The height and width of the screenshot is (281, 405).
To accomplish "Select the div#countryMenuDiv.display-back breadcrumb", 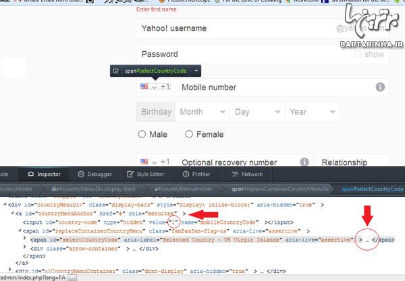I will click(93, 189).
